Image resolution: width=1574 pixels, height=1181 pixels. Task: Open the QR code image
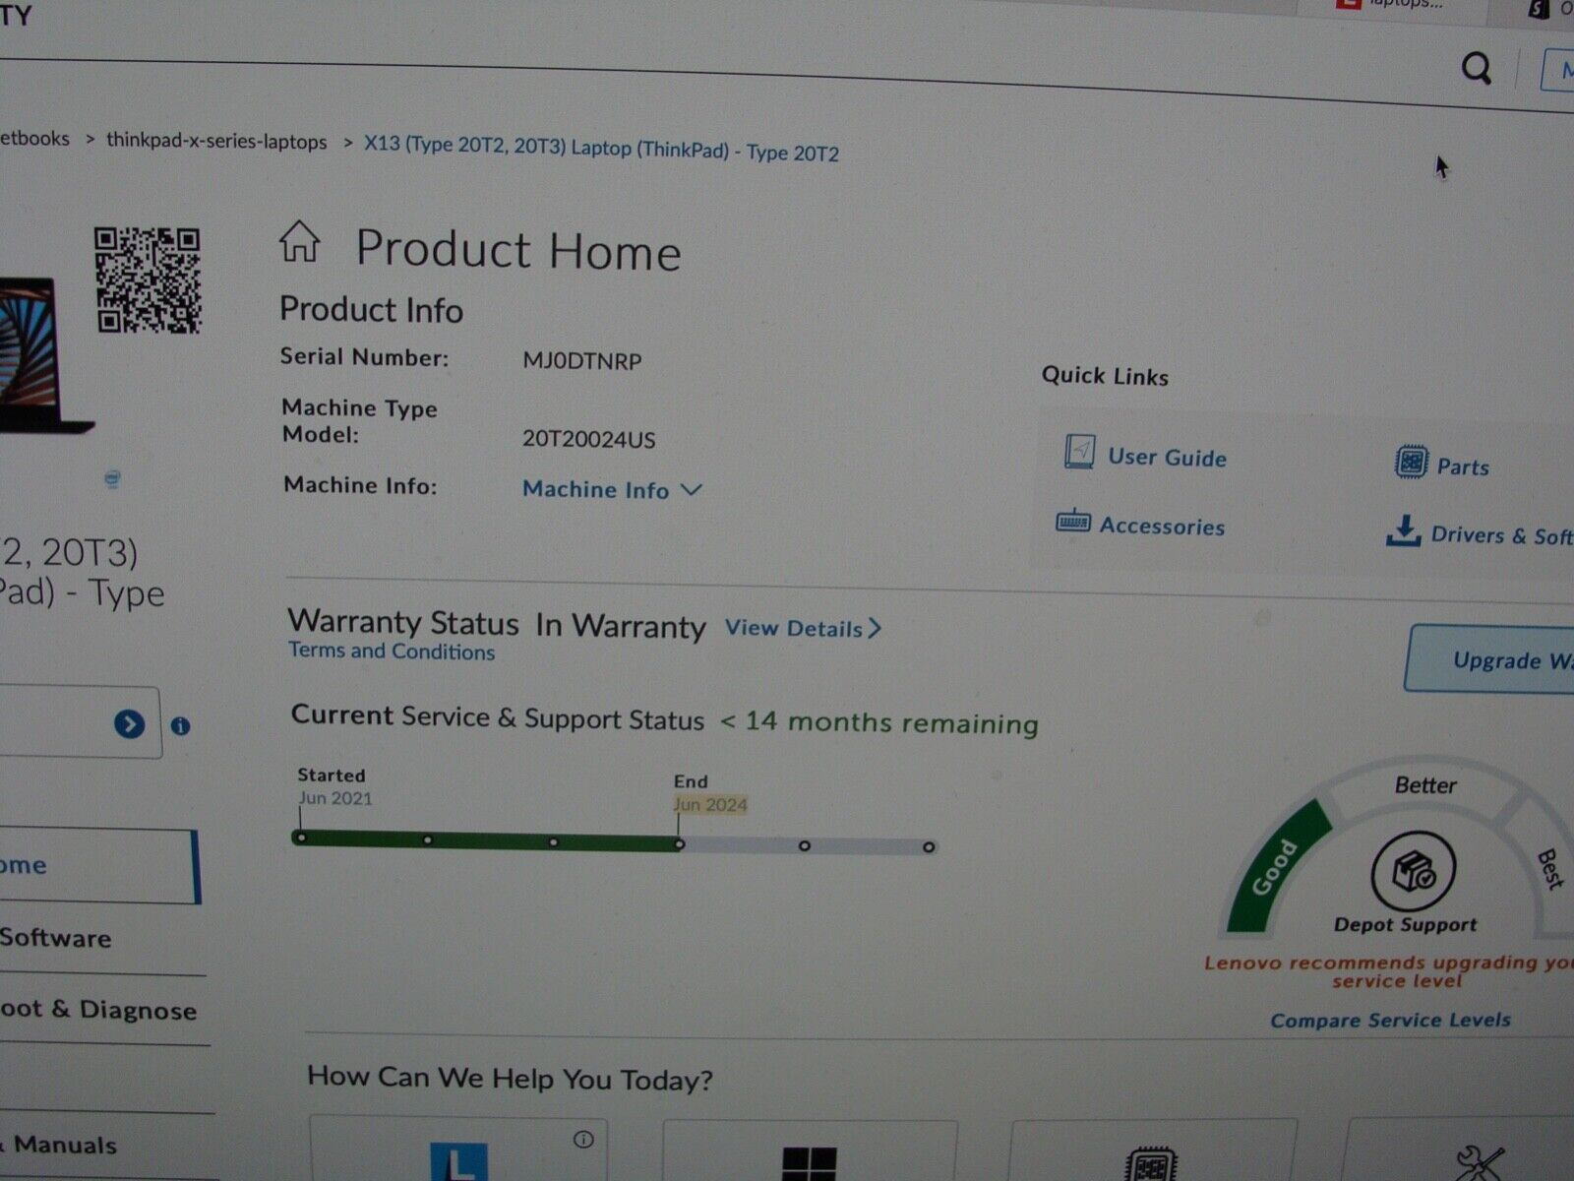pos(148,280)
